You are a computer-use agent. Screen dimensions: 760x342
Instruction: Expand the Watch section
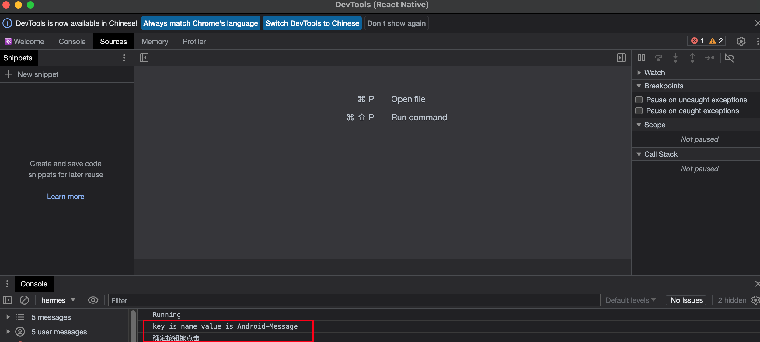click(639, 72)
